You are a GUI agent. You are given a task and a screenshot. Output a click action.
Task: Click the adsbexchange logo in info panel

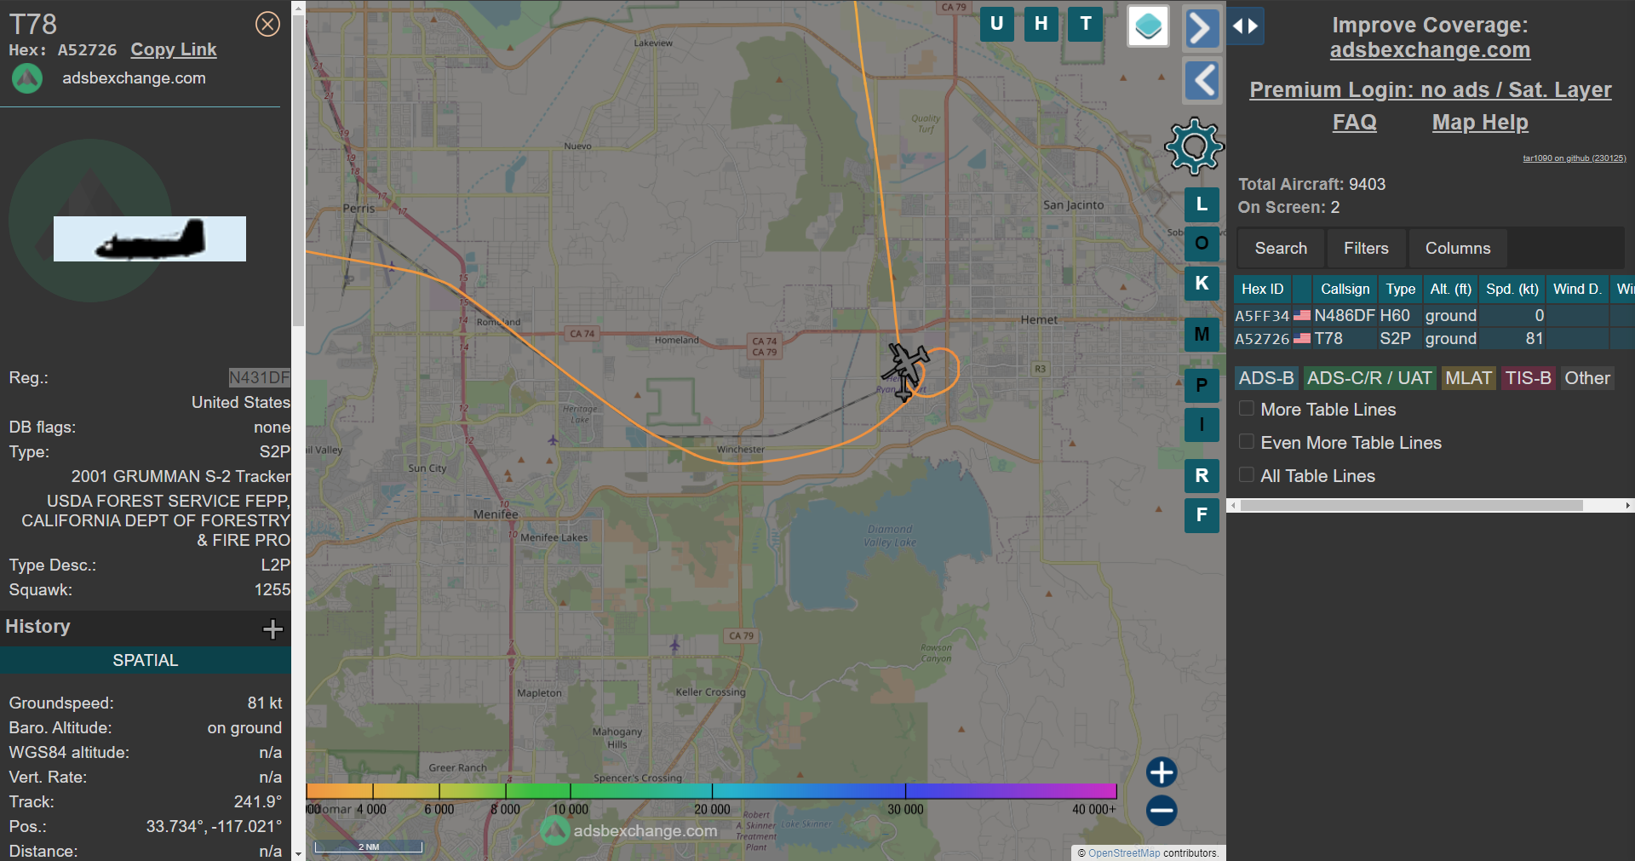[27, 78]
